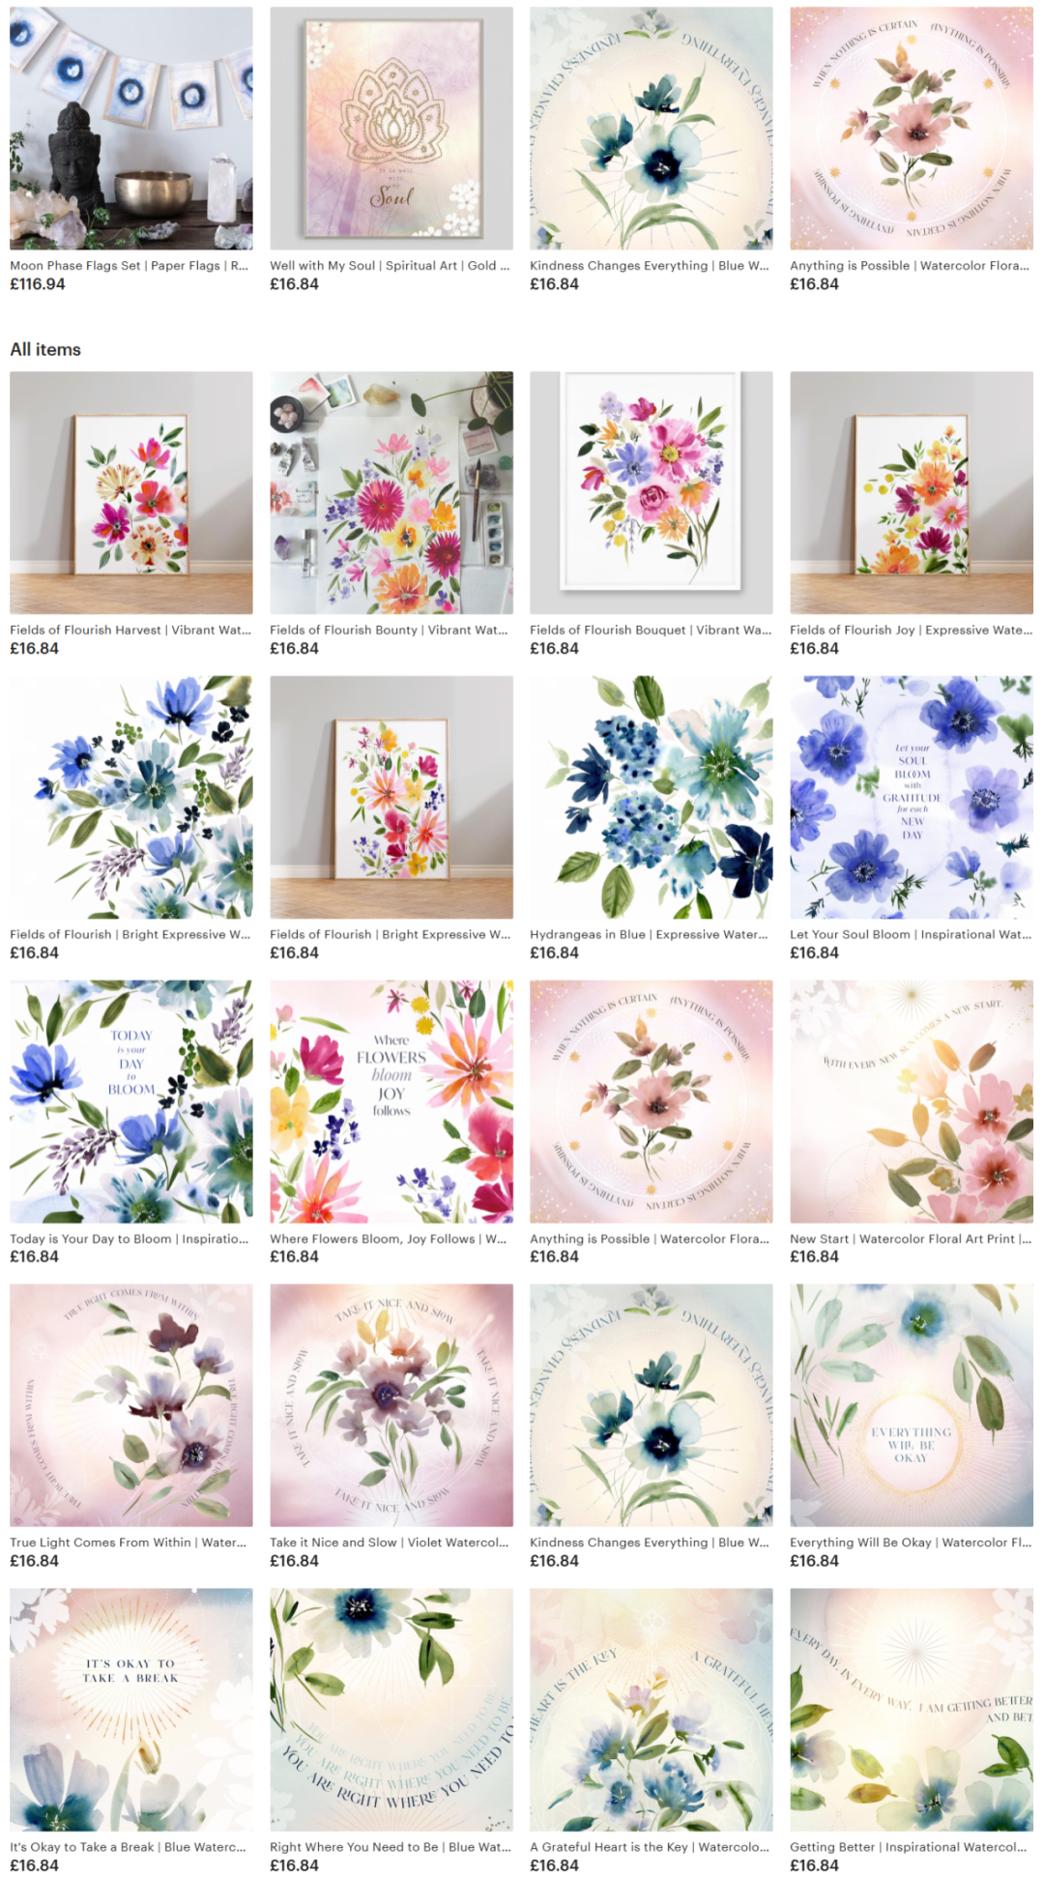This screenshot has height=1880, width=1044.
Task: View Let Your Soul Bloom print image
Action: tap(912, 797)
